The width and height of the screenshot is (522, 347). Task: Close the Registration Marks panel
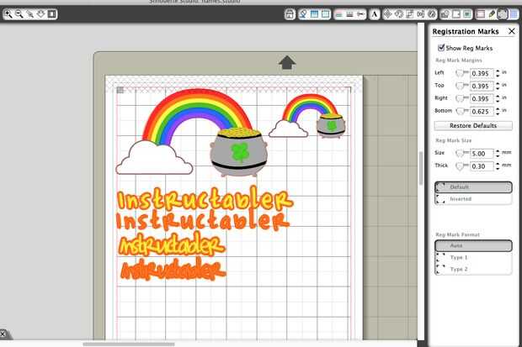pyautogui.click(x=512, y=31)
